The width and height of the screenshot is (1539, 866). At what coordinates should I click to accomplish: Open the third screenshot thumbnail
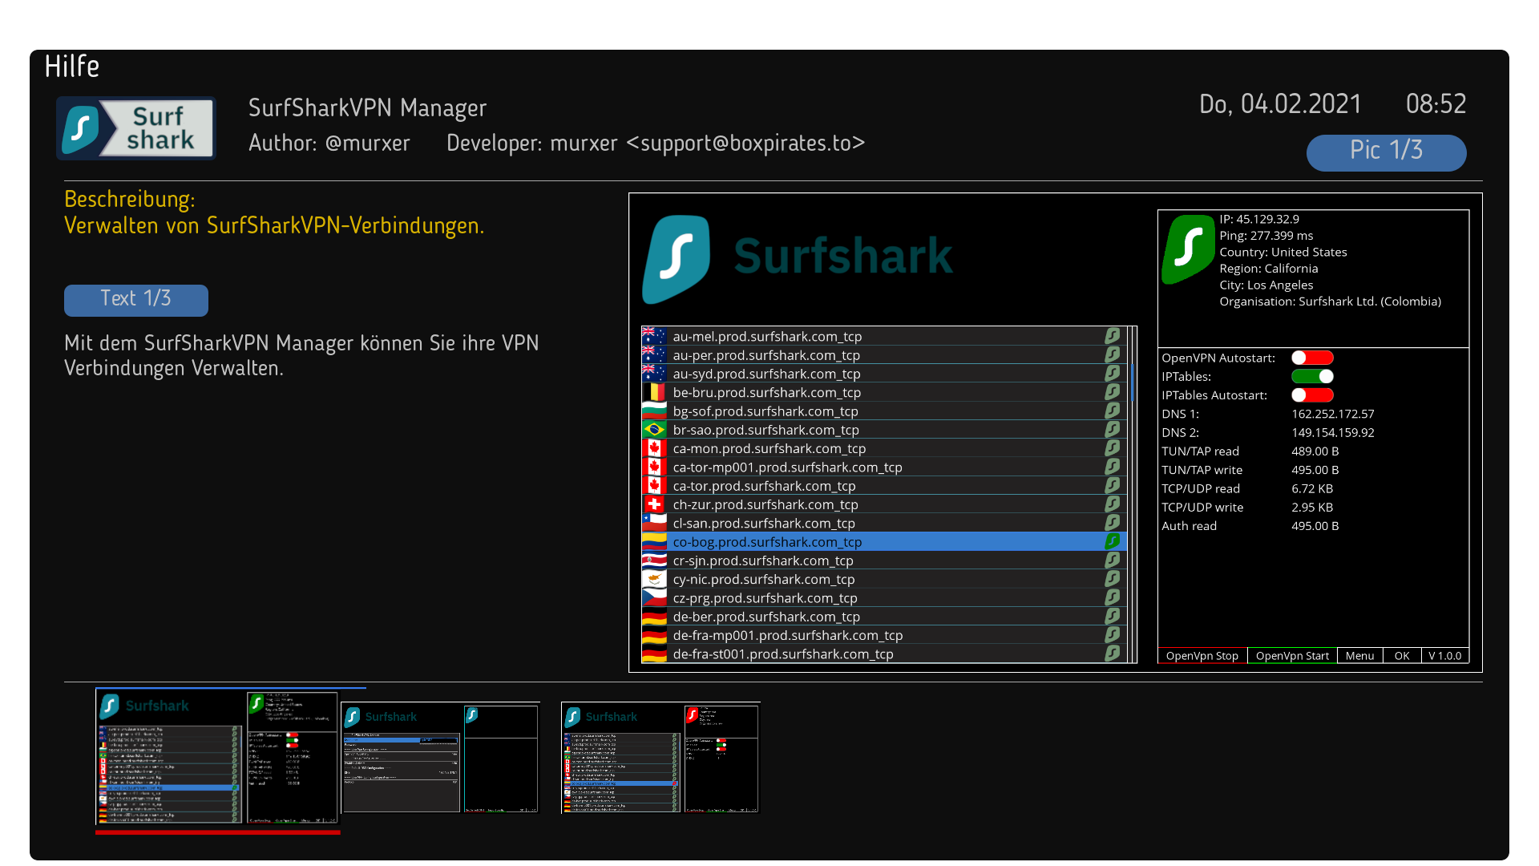pyautogui.click(x=660, y=758)
